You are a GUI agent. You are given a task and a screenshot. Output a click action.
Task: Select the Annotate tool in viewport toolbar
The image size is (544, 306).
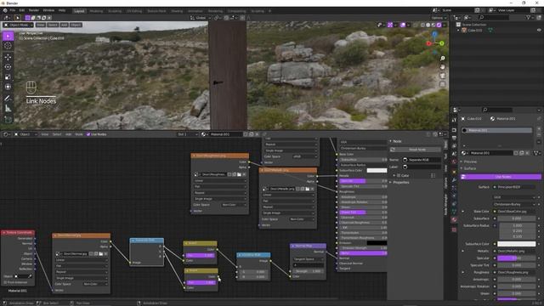pos(8,99)
